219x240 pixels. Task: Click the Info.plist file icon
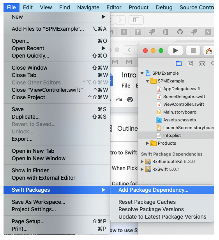pyautogui.click(x=159, y=135)
